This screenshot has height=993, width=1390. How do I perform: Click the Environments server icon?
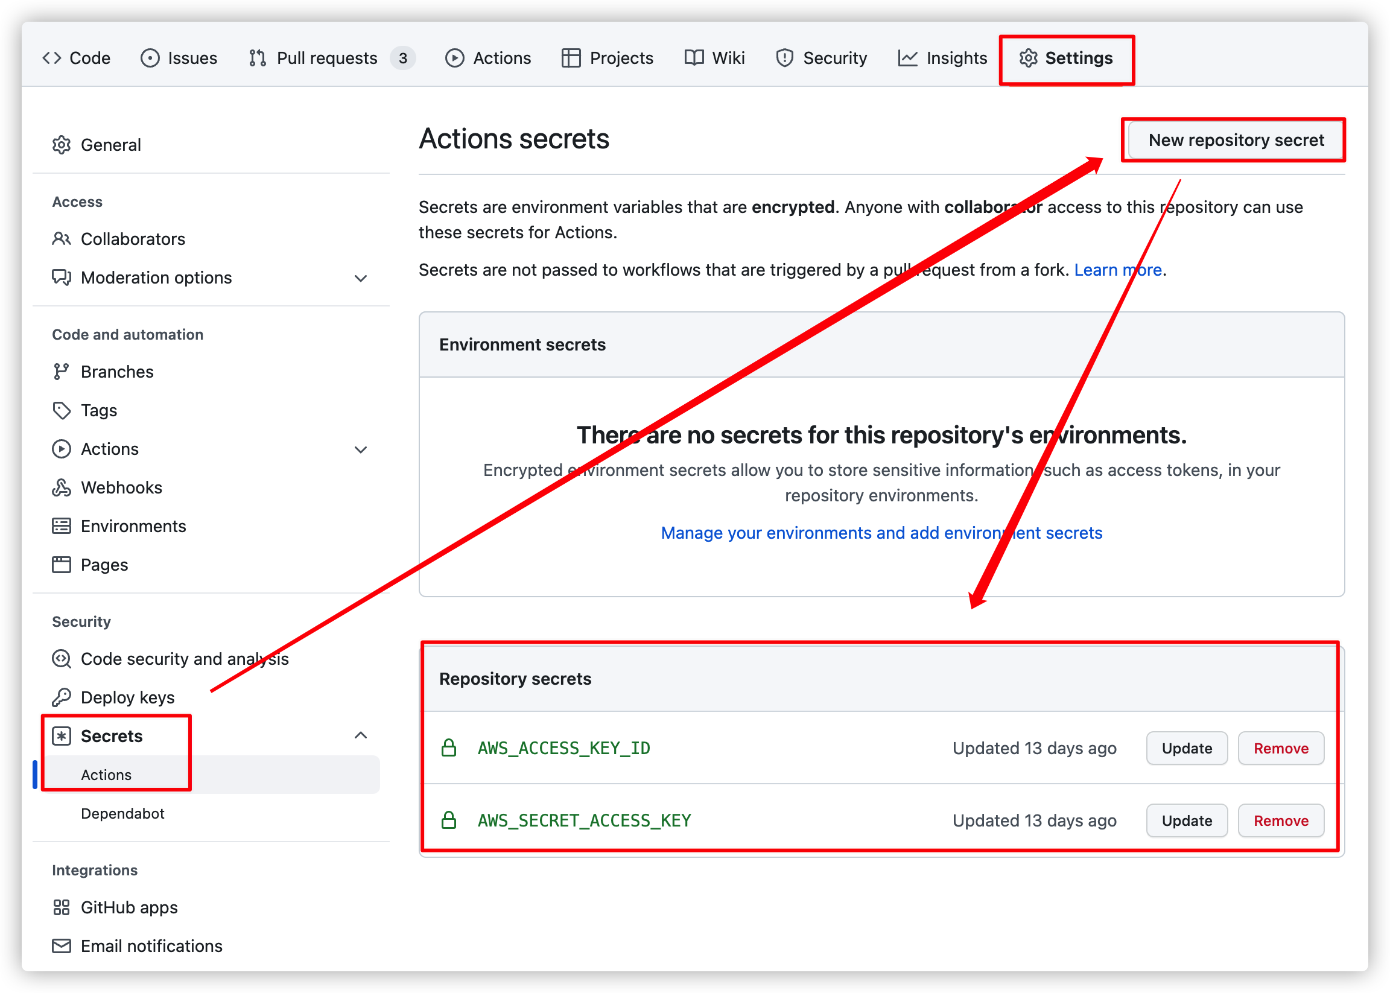[61, 526]
